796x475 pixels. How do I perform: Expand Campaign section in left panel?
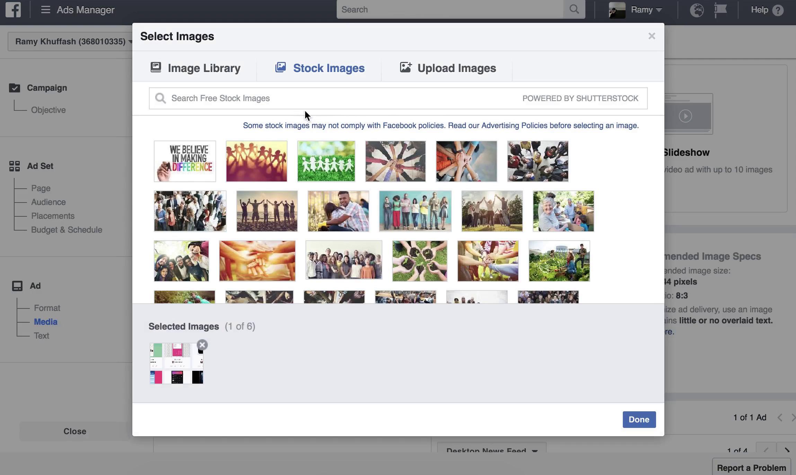point(46,87)
